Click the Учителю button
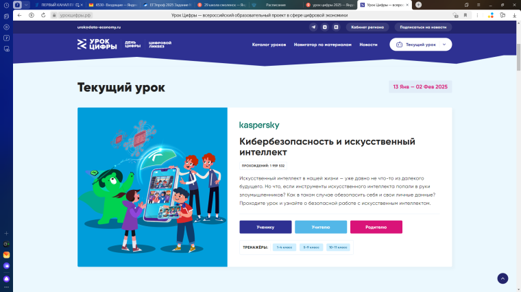The height and width of the screenshot is (292, 521). point(321,227)
